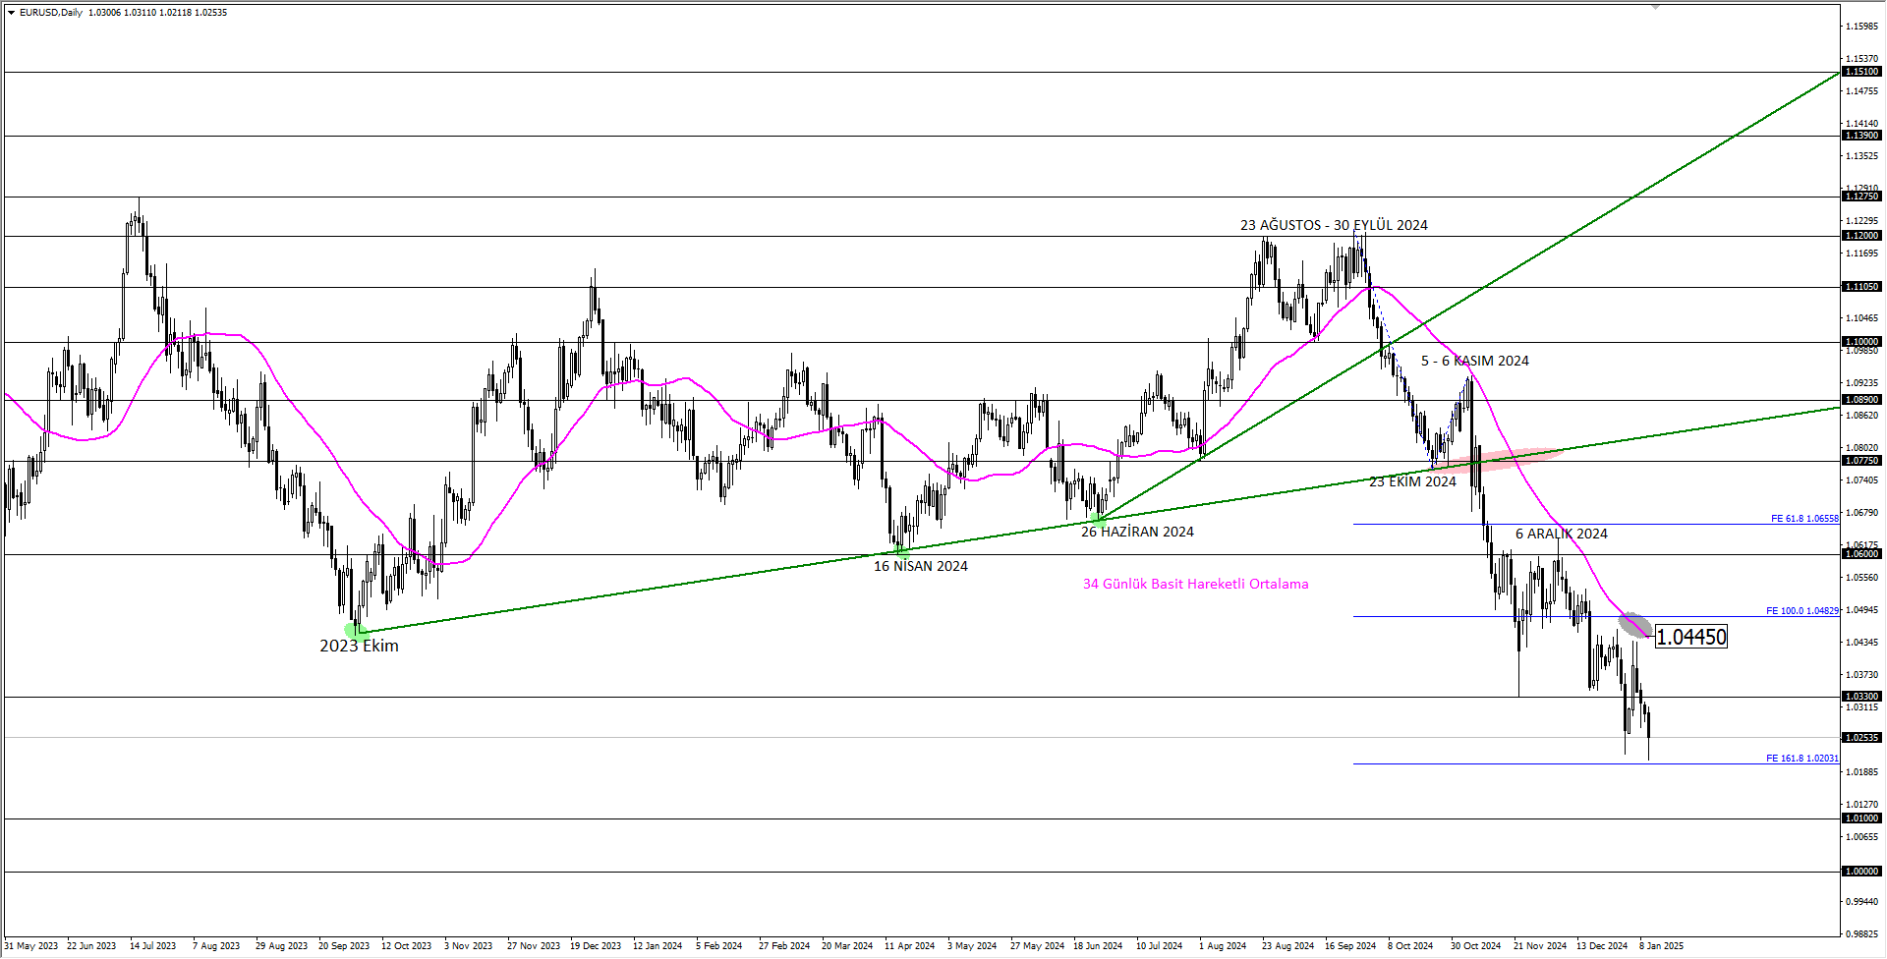This screenshot has width=1887, height=959.
Task: Click the '23 Aug 2024' date on time axis
Action: click(1287, 946)
